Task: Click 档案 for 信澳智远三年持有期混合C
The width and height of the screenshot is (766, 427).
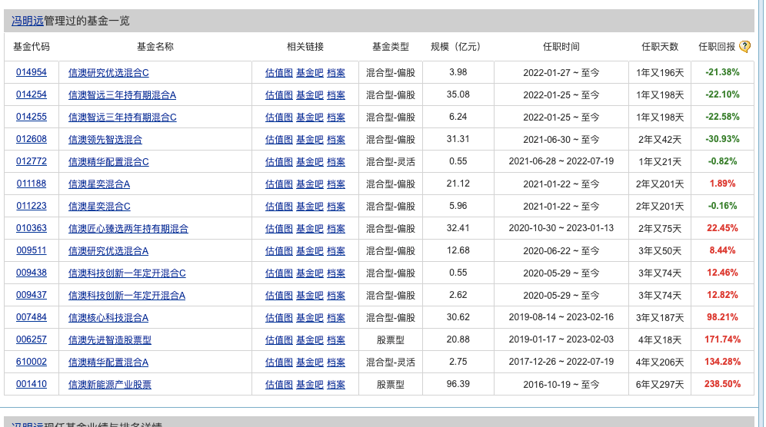Action: pos(336,118)
